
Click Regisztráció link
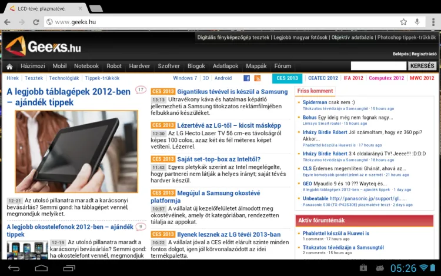424,54
